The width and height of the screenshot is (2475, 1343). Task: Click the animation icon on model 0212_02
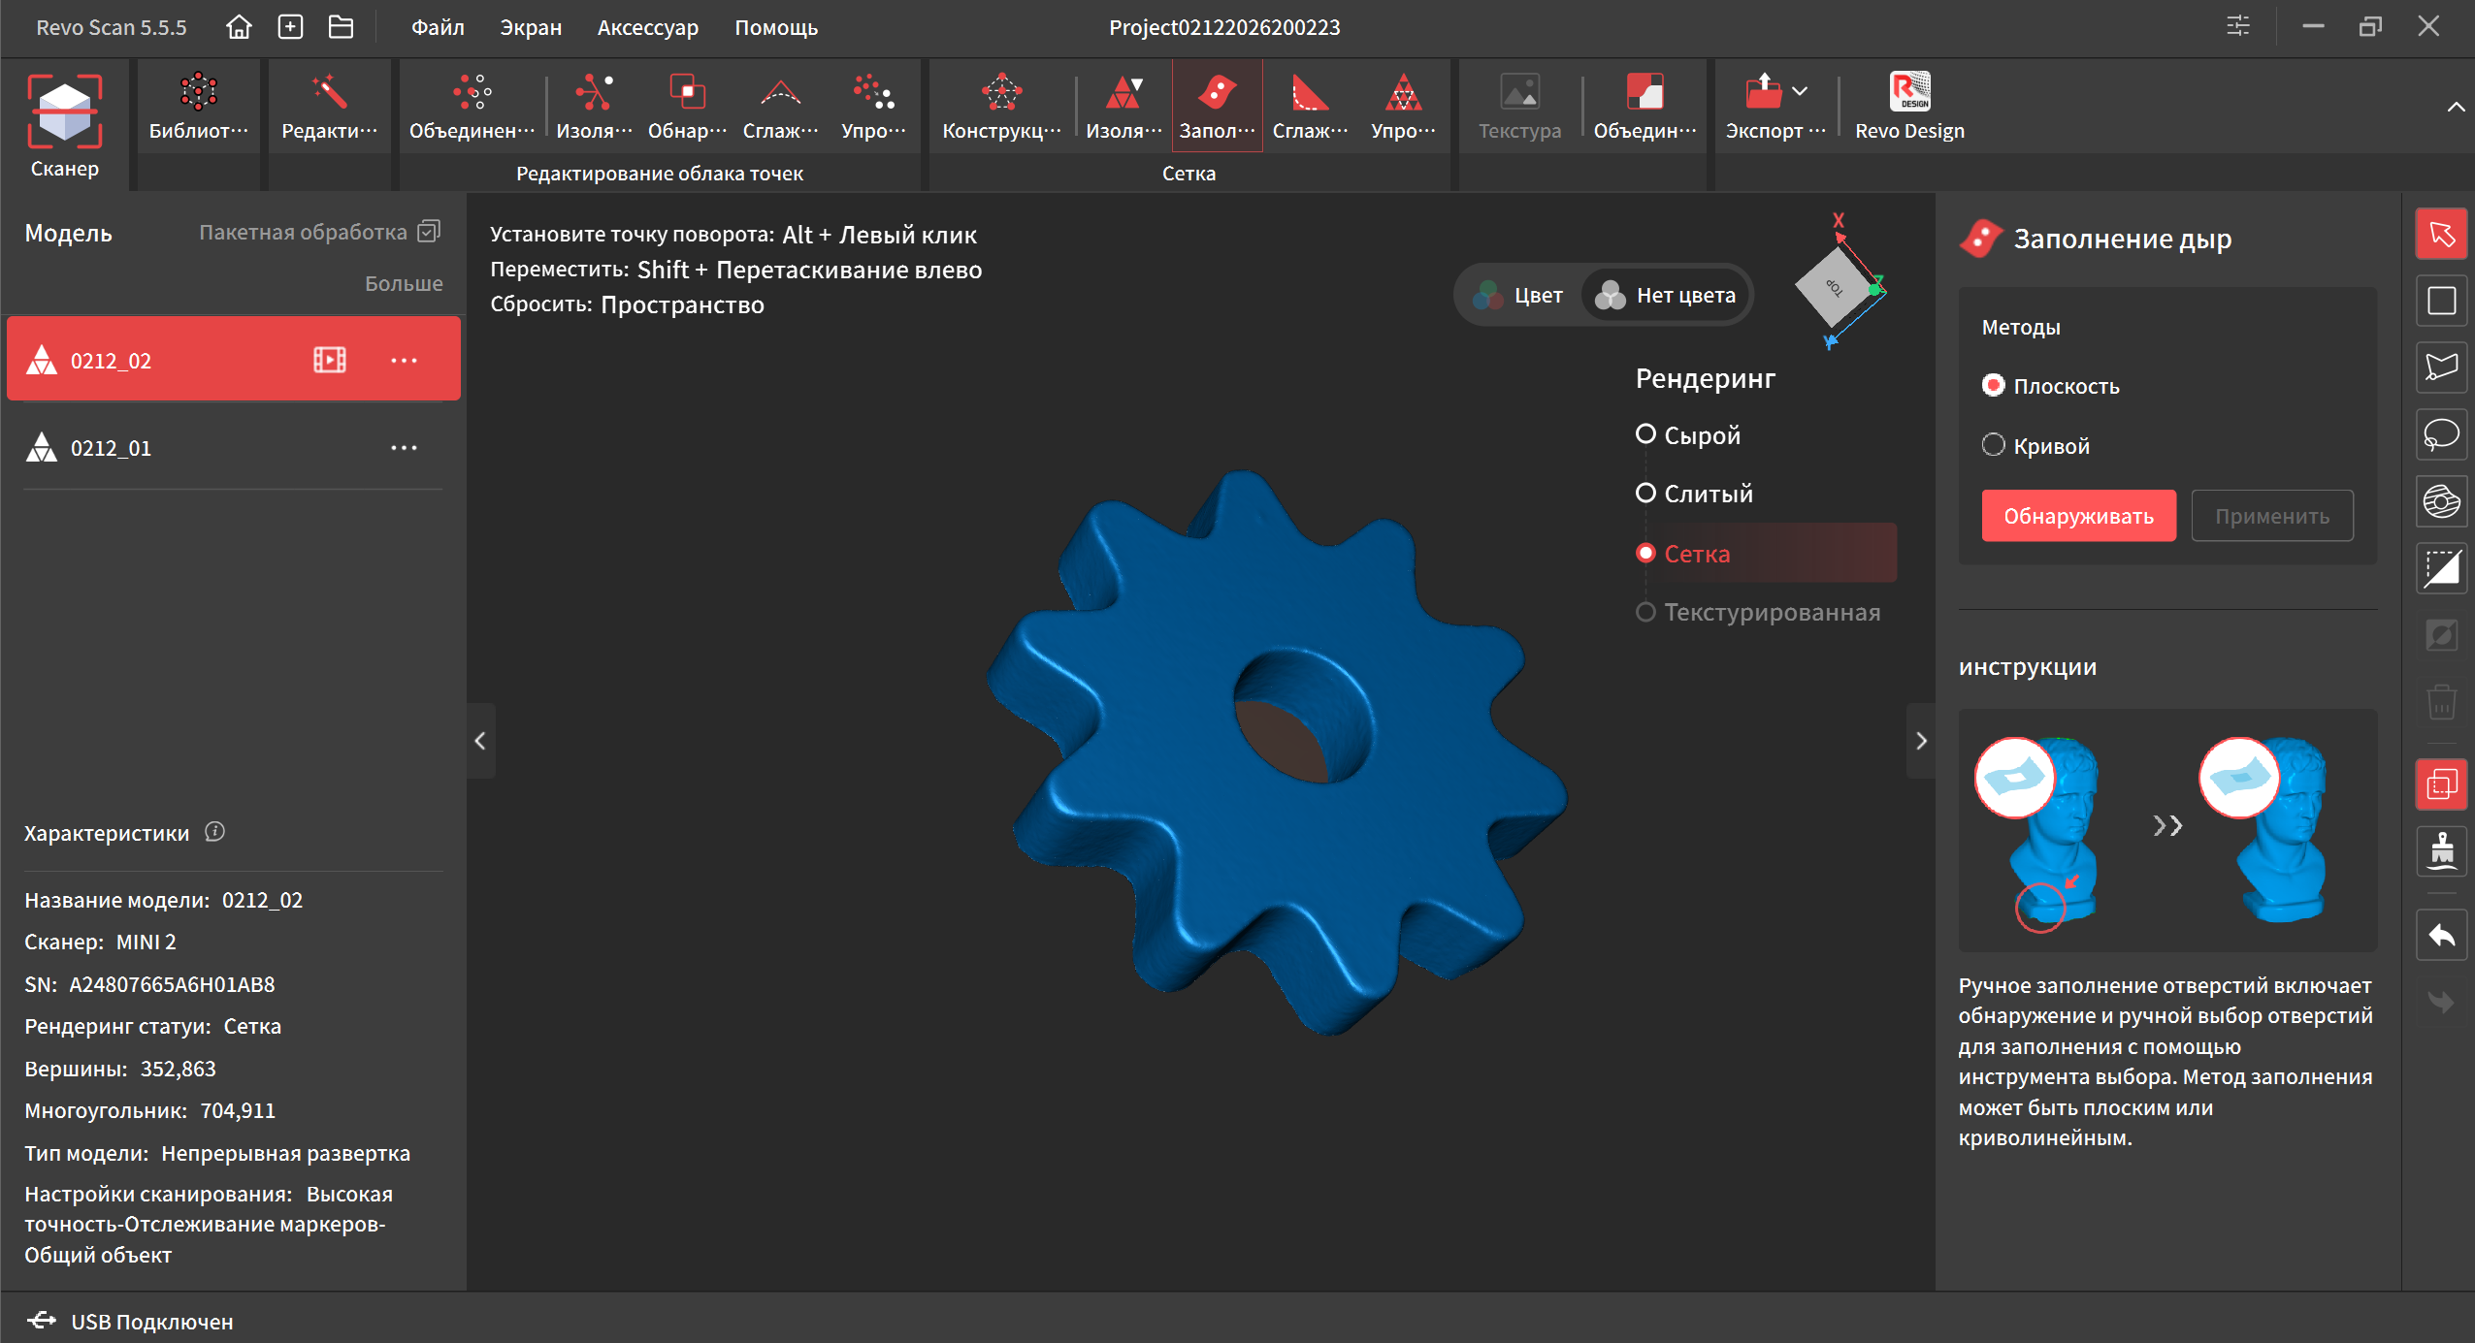(329, 361)
